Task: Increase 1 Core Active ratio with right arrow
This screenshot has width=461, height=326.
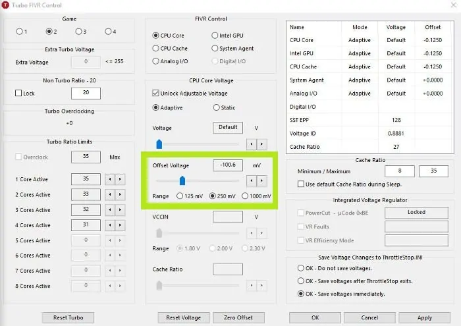Action: point(120,179)
